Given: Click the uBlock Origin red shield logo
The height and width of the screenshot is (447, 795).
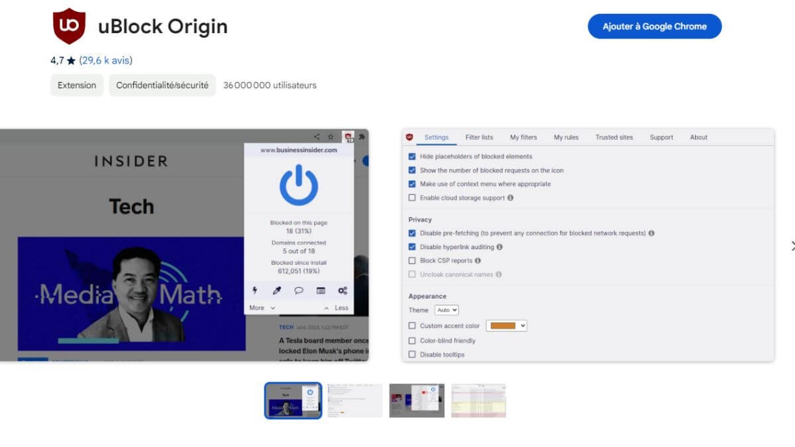Looking at the screenshot, I should pos(69,26).
